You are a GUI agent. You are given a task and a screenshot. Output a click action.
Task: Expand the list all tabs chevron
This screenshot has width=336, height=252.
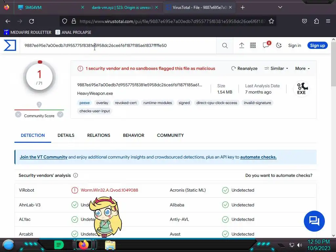280,7
